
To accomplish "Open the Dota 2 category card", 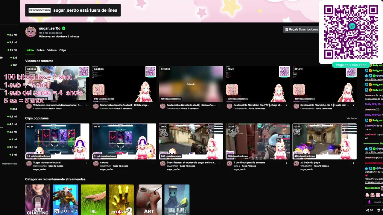I will pos(66,199).
